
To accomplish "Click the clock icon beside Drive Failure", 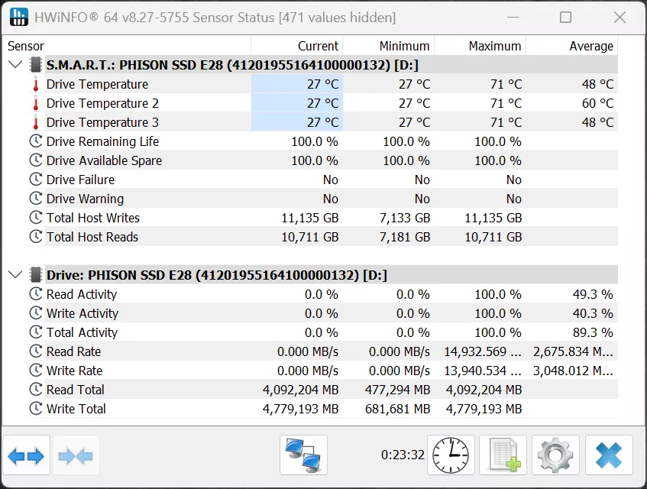I will click(x=36, y=179).
